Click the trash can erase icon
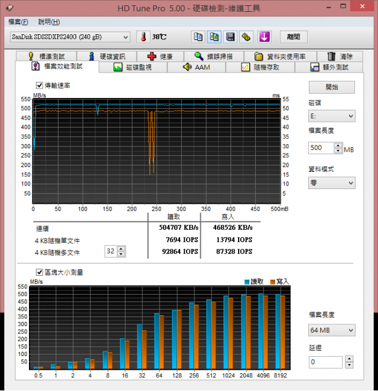 (x=331, y=56)
